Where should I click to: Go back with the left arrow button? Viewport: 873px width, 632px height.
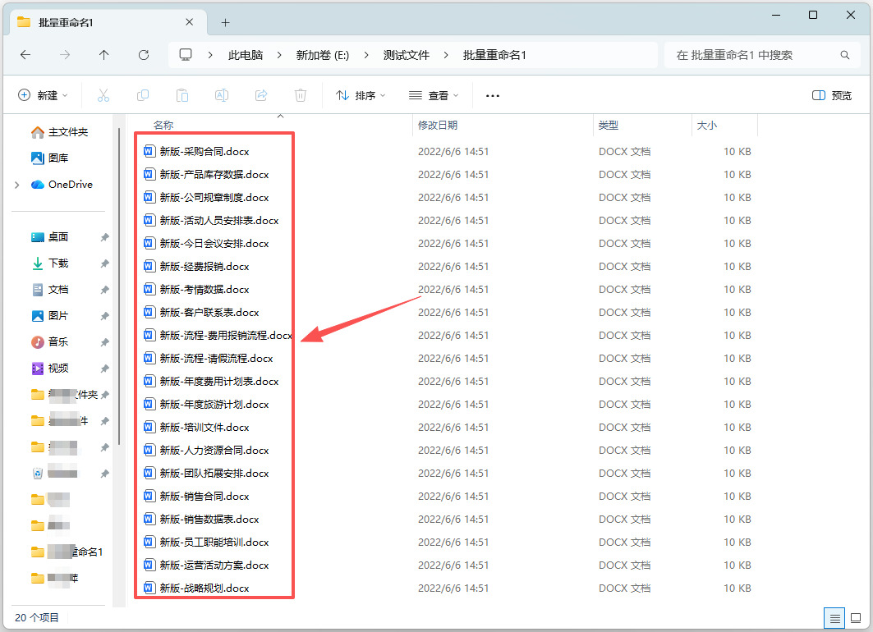pyautogui.click(x=25, y=54)
